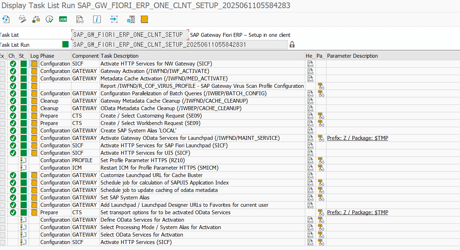Click 'Create / Select Workbench Request (SE09)' text
Image resolution: width=460 pixels, height=250 pixels.
151,123
